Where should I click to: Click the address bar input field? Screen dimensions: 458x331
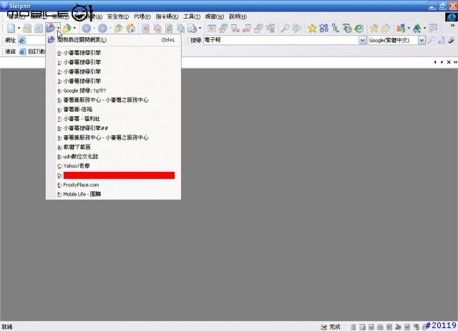[32, 40]
